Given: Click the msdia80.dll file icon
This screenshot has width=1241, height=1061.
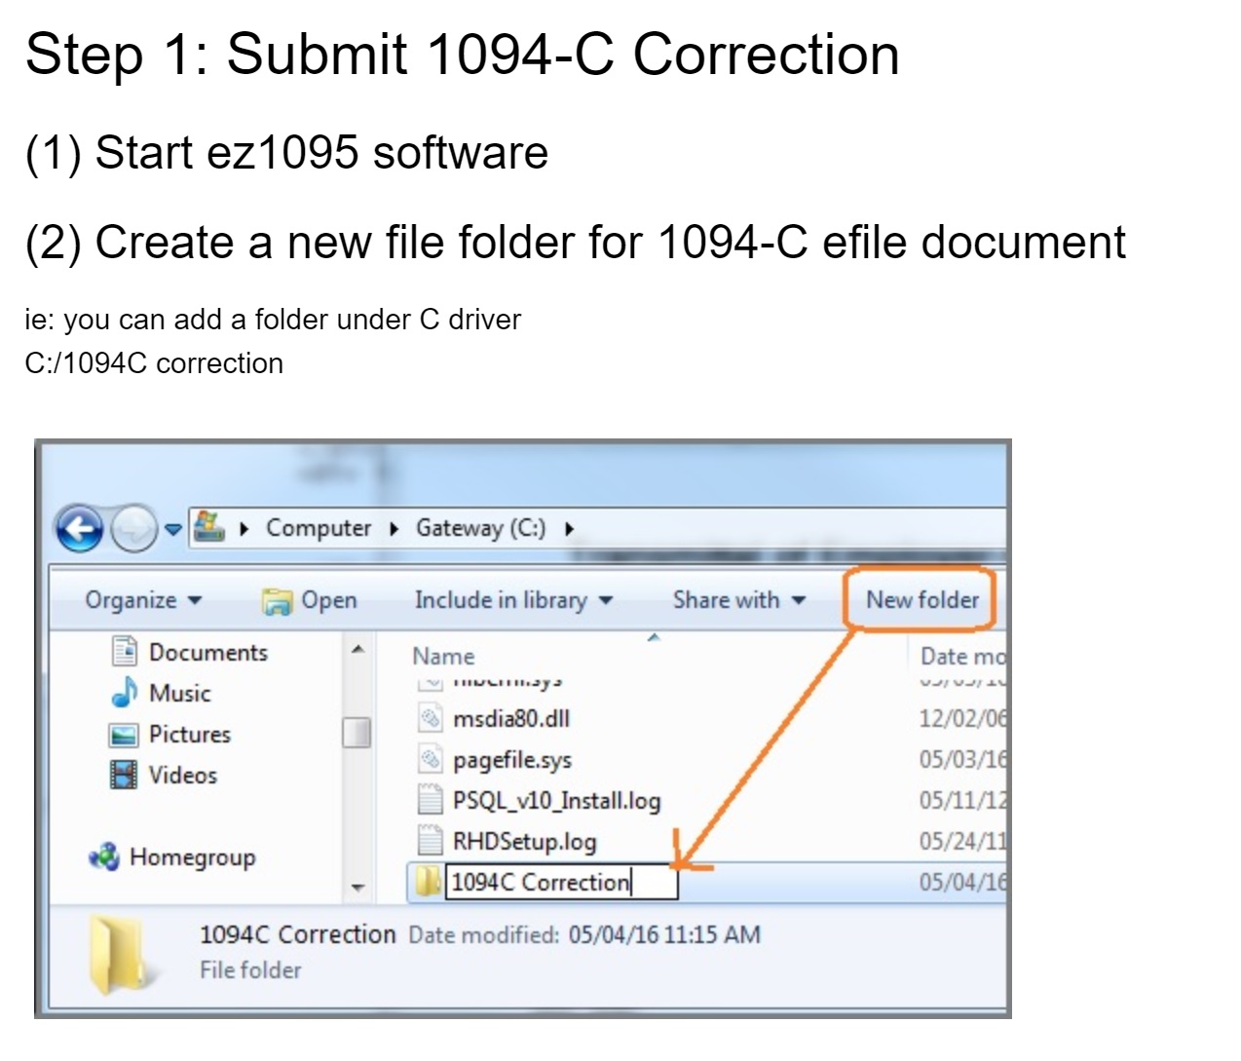Looking at the screenshot, I should pyautogui.click(x=430, y=719).
